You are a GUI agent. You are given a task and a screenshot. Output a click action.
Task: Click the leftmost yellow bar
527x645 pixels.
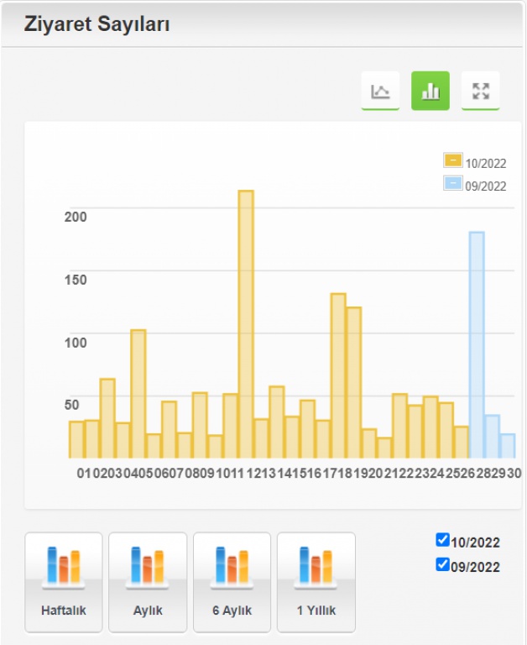click(x=76, y=439)
